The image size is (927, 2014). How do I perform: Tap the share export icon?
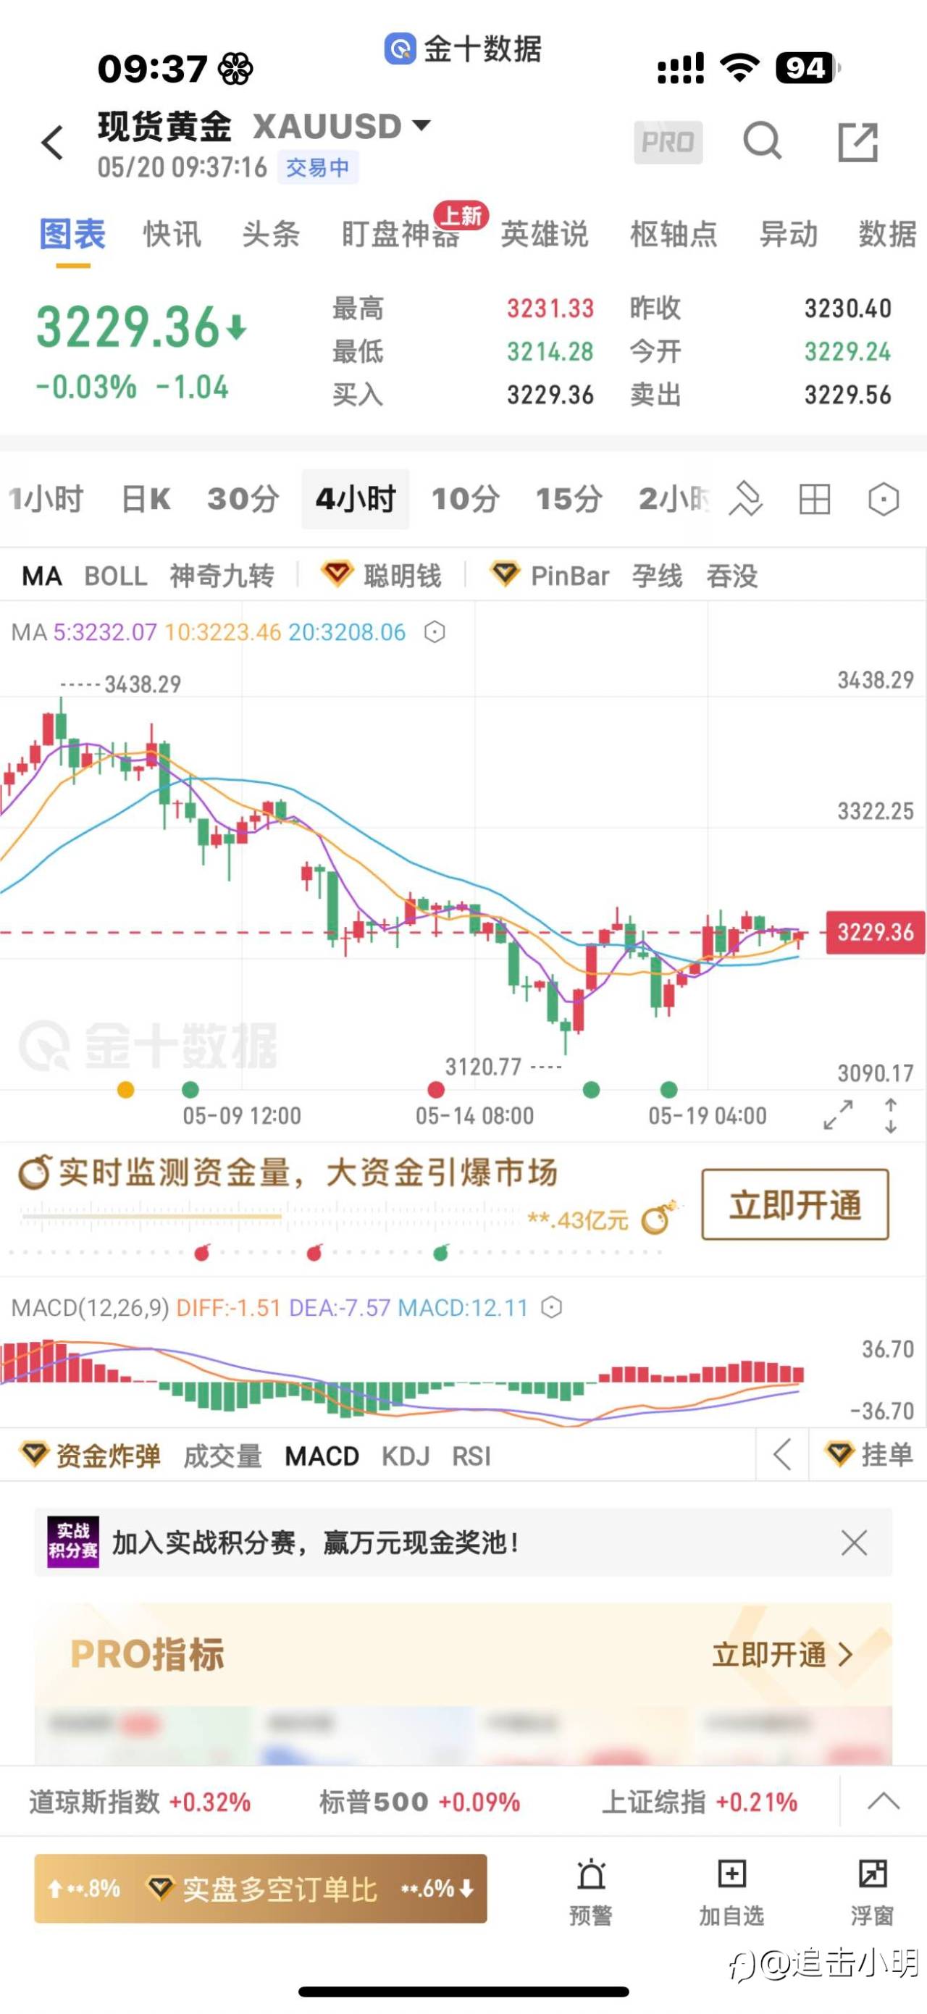pyautogui.click(x=857, y=142)
